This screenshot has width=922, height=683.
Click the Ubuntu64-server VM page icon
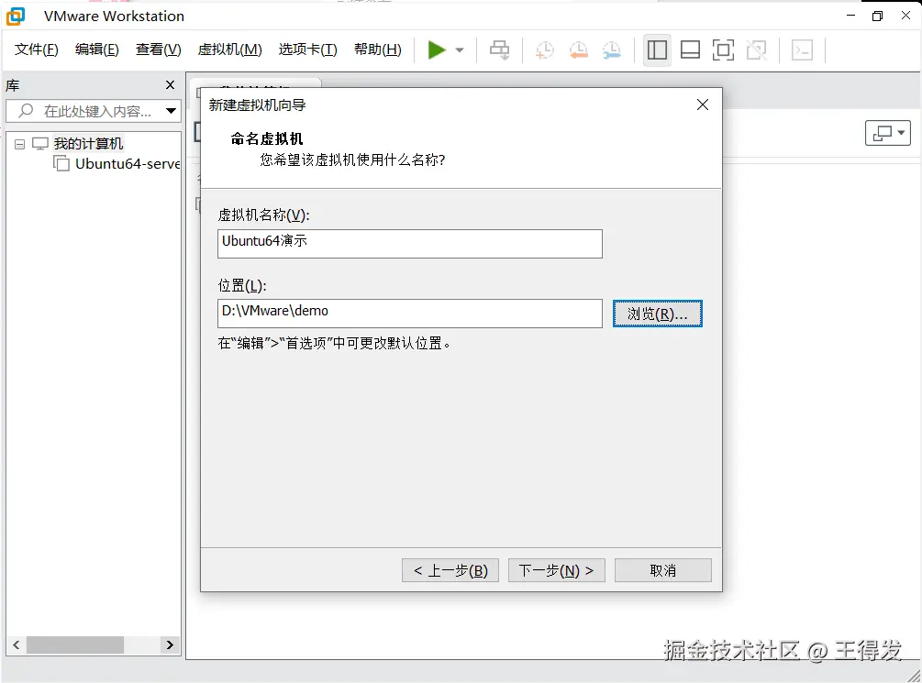pos(61,163)
